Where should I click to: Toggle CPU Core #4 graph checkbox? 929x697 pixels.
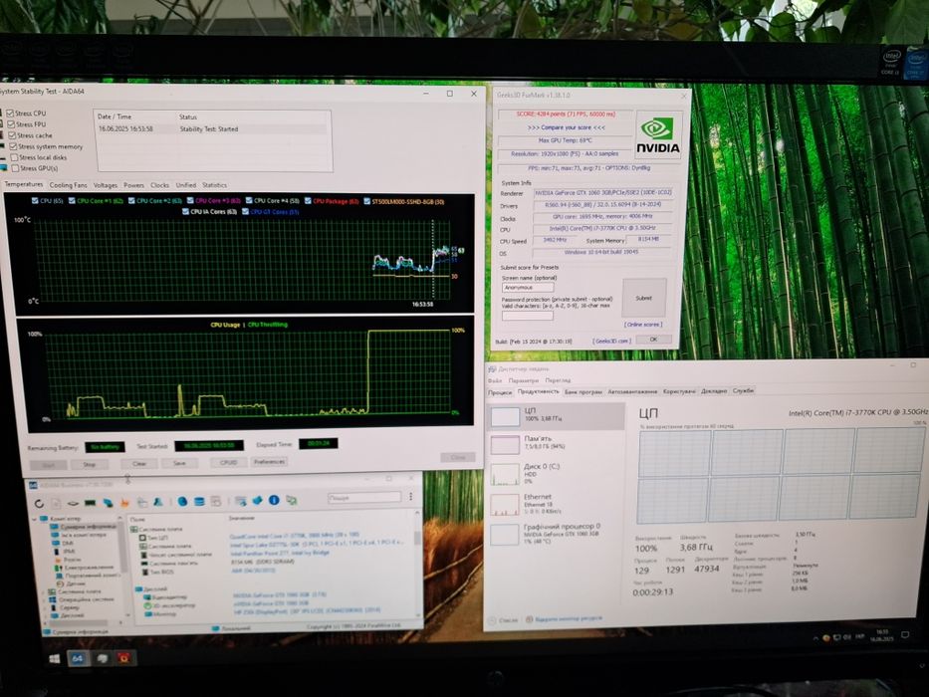point(249,201)
